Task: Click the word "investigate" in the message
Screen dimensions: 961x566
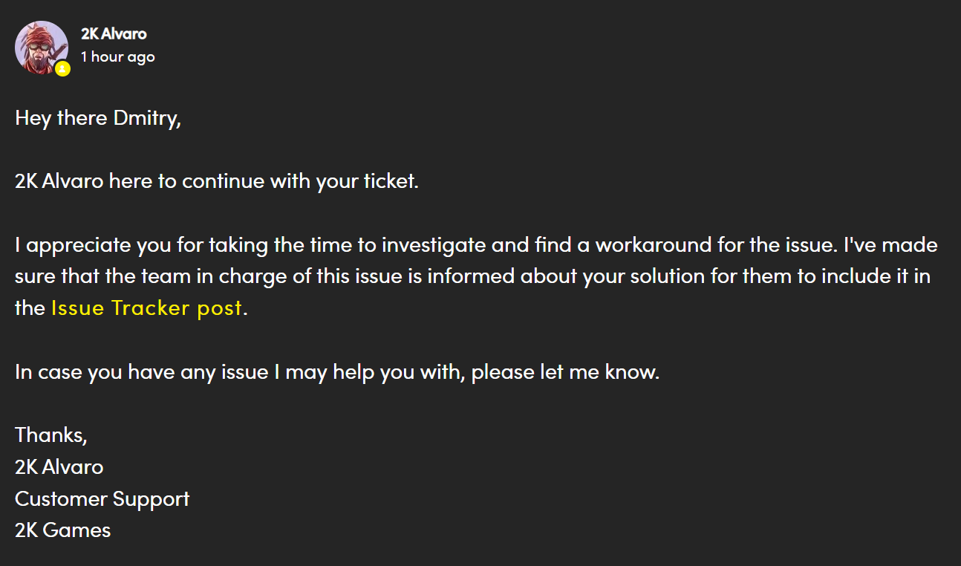Action: tap(434, 245)
